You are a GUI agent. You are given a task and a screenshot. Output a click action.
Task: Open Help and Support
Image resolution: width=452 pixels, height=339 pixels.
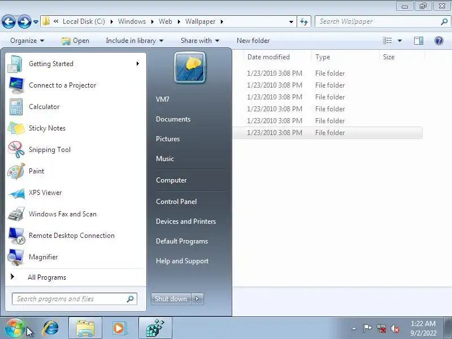[182, 261]
